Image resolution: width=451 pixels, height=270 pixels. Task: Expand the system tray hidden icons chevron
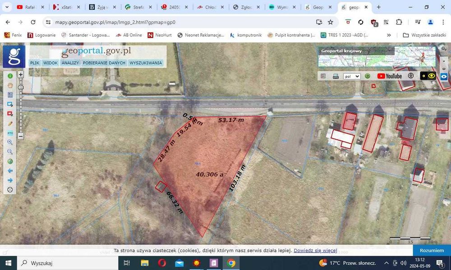click(387, 263)
